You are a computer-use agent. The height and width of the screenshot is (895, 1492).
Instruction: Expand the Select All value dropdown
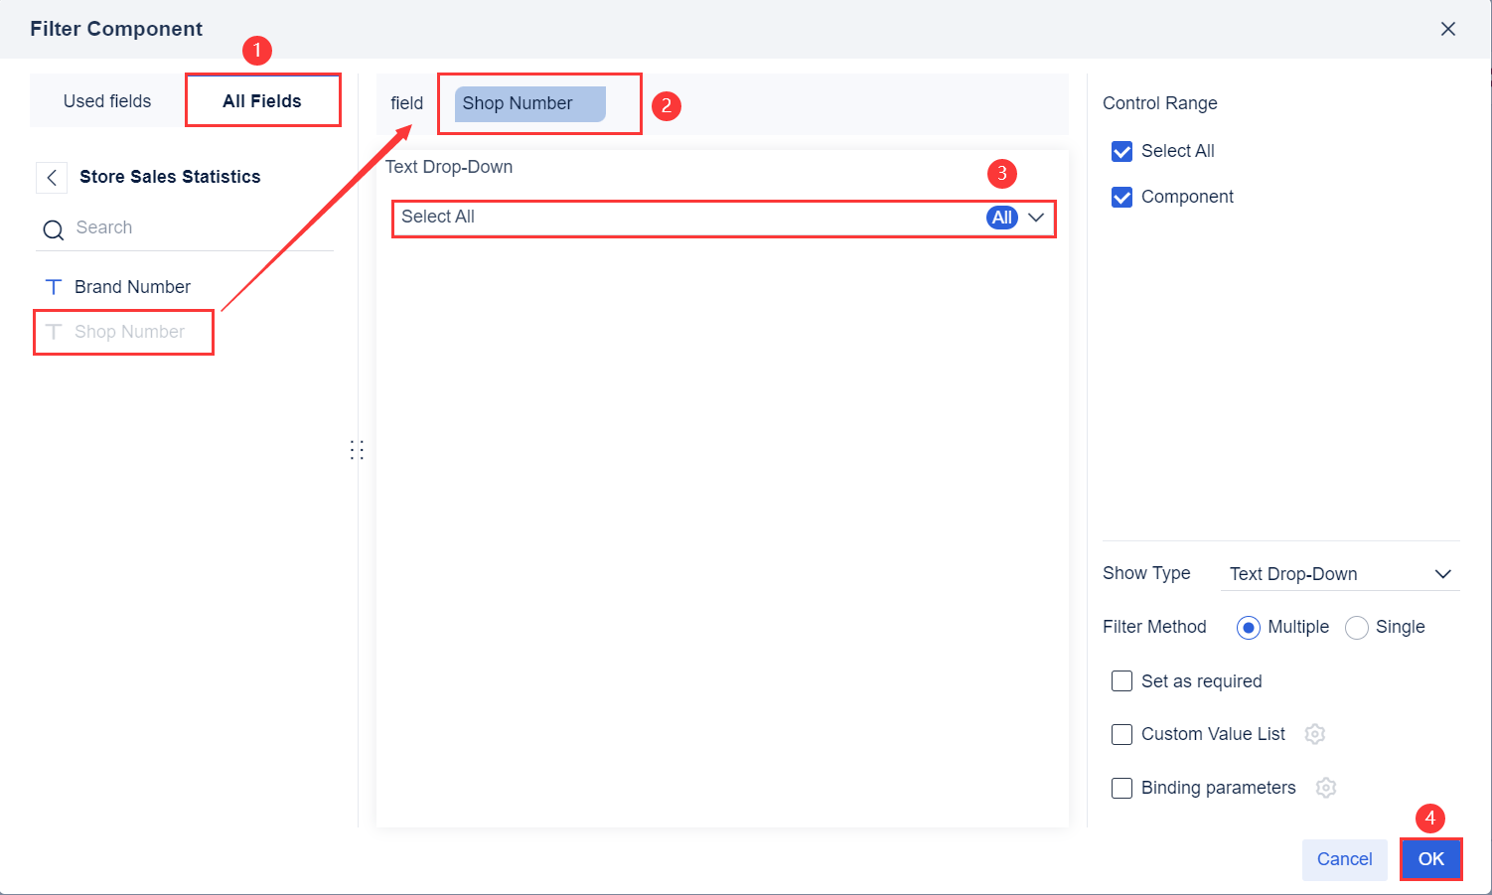click(1036, 217)
